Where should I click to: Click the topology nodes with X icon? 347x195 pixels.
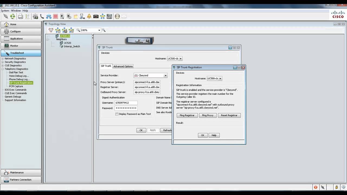click(x=58, y=30)
